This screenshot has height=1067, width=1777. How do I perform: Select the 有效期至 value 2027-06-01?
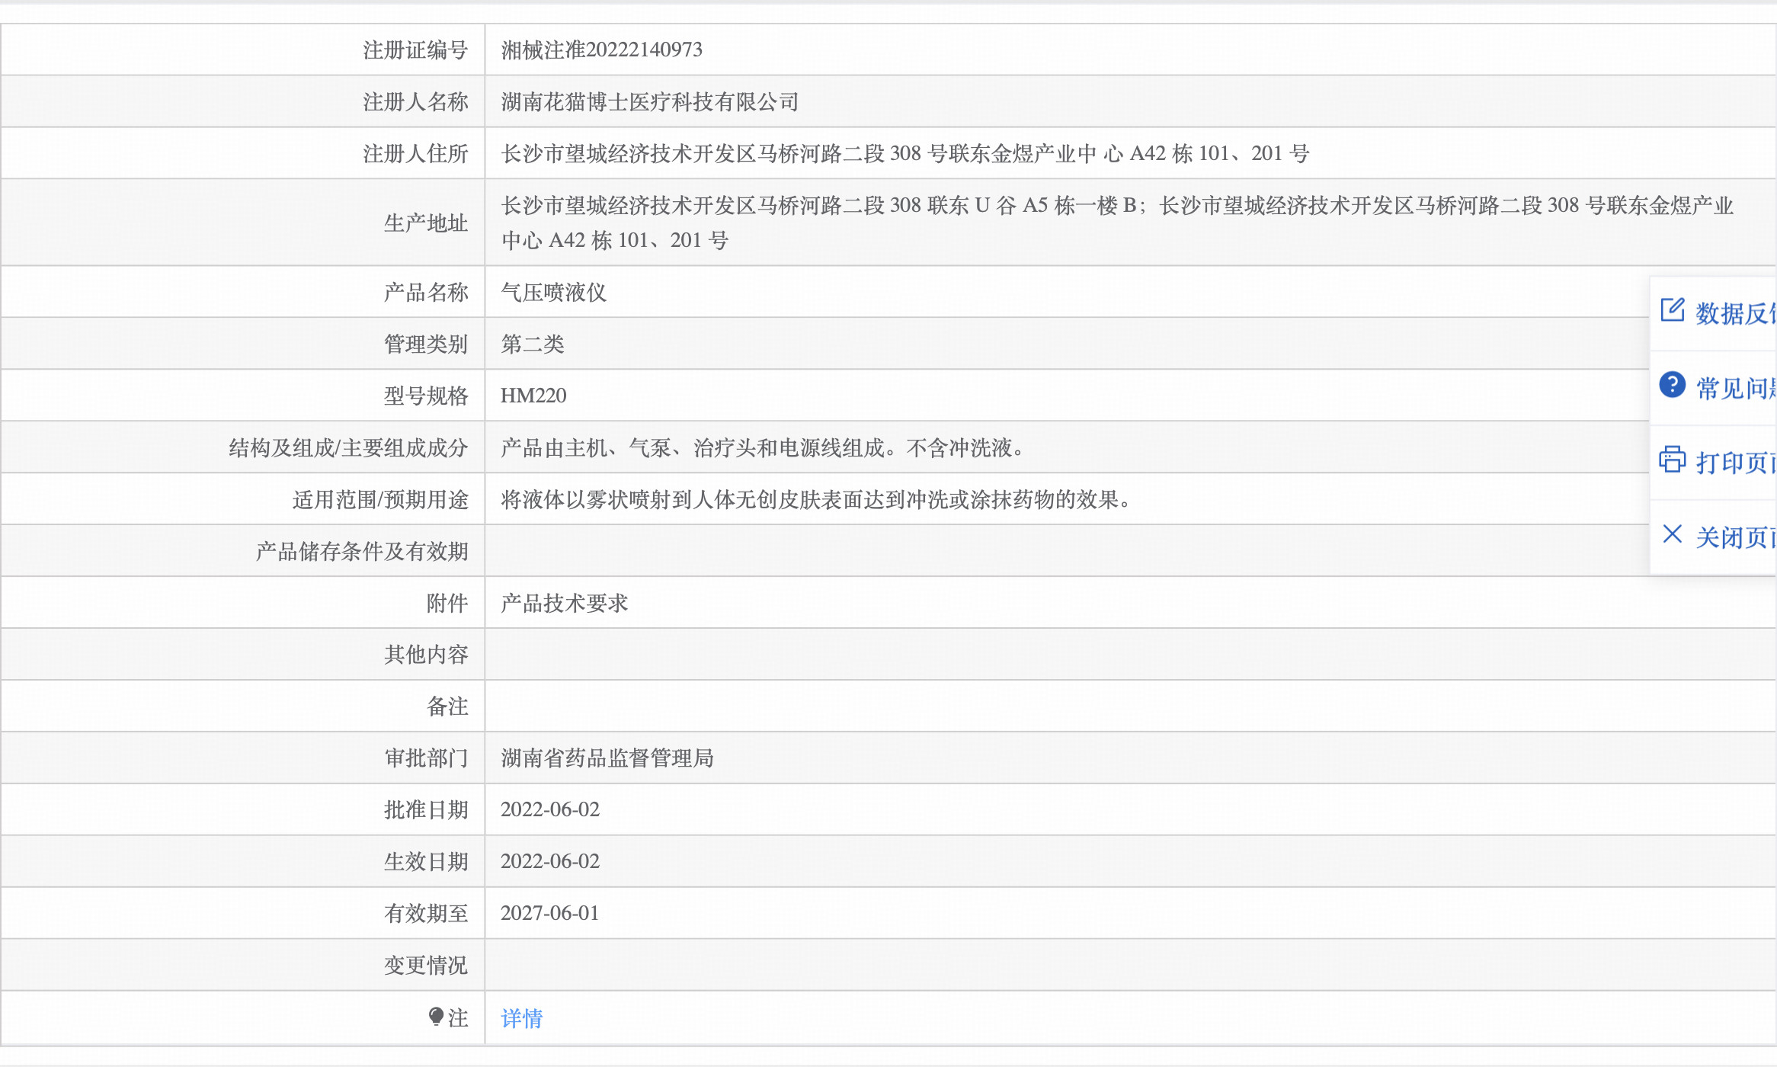coord(550,913)
